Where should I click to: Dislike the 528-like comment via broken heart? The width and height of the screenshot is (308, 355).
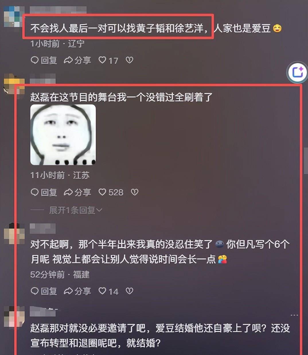[x=135, y=192]
